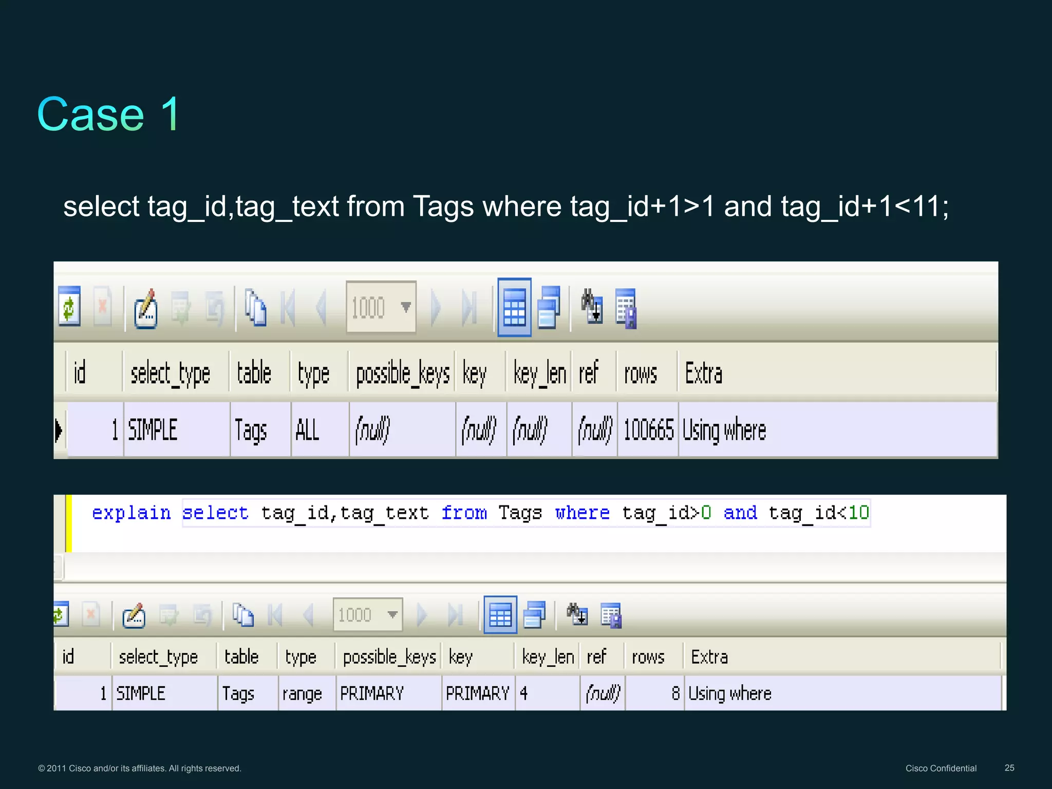Screen dimensions: 1052x789
Task: Select Using where cell in upper grid
Action: pyautogui.click(x=838, y=430)
